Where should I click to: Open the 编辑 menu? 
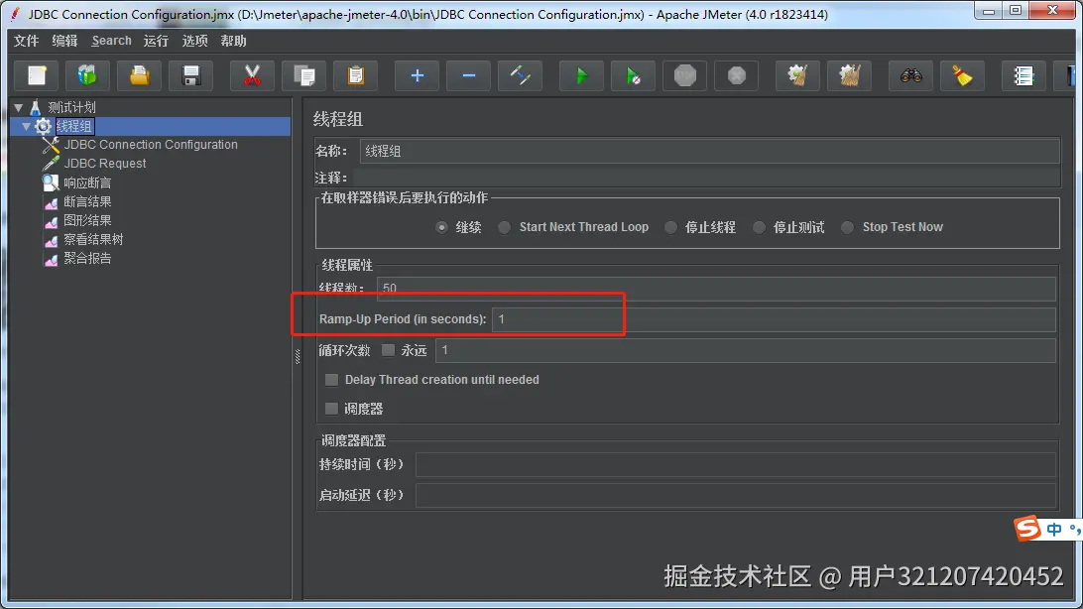point(64,41)
